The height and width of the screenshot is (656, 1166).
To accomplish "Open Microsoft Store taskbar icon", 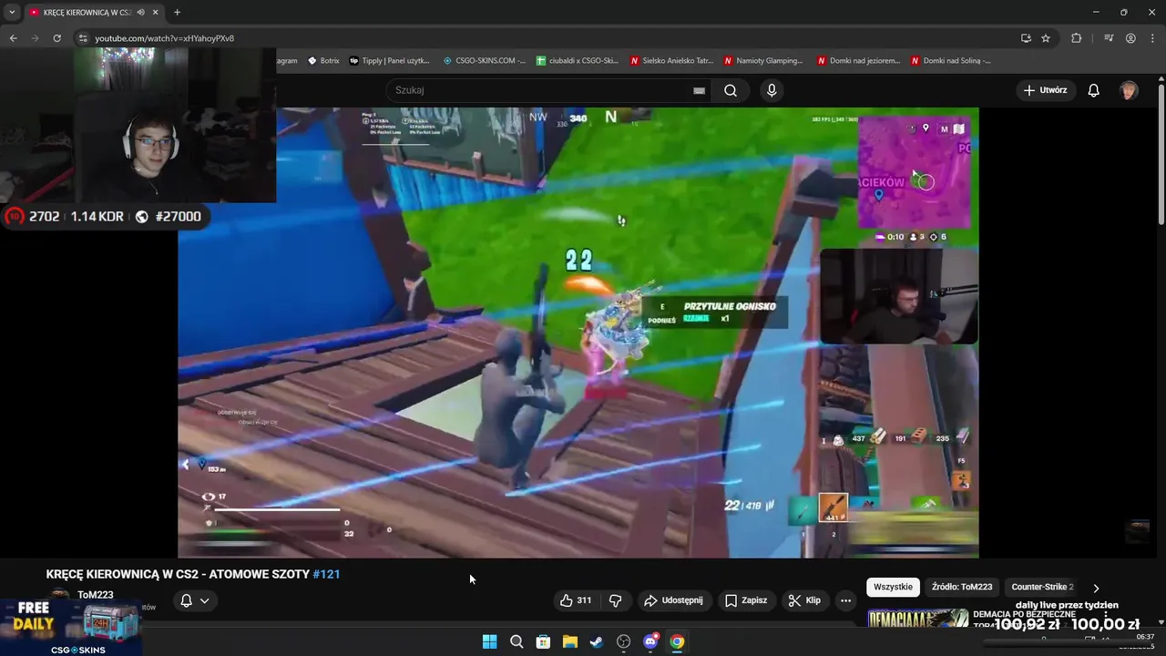I will pos(543,641).
